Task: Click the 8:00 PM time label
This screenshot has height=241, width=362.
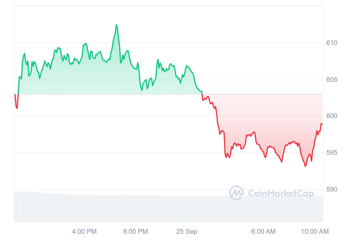Action: pyautogui.click(x=135, y=232)
